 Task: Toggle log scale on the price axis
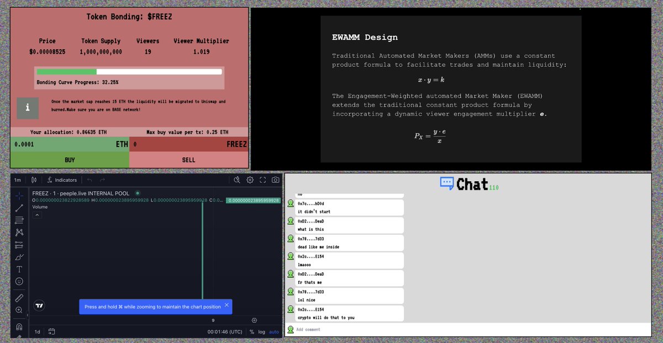(261, 331)
